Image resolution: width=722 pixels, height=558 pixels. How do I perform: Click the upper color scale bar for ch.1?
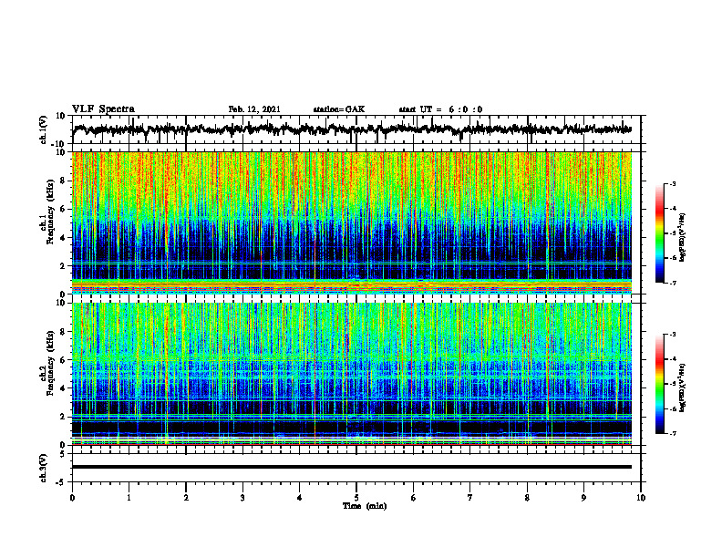(x=660, y=233)
